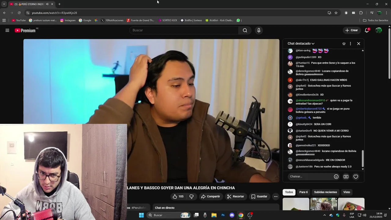Screen dimensions: 391x220
Task: Click user @getseb_ in chat
Action: pyautogui.click(x=301, y=118)
